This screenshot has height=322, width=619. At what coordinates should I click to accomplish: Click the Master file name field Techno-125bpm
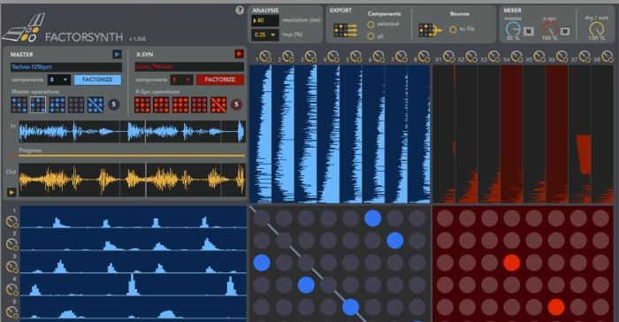point(66,66)
